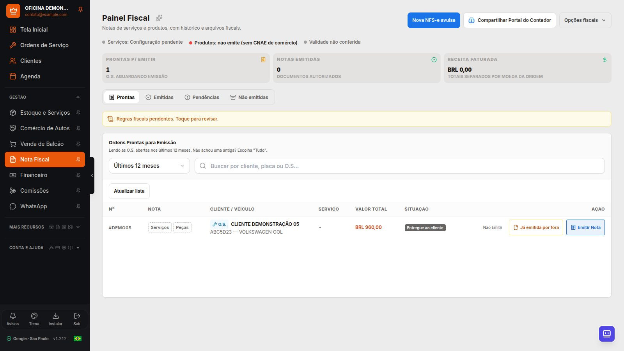Switch to the Pendências tab
The image size is (624, 351).
pos(202,97)
